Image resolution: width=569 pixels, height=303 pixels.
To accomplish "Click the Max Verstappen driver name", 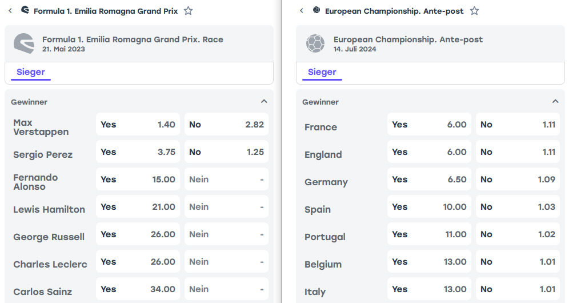I will 41,127.
